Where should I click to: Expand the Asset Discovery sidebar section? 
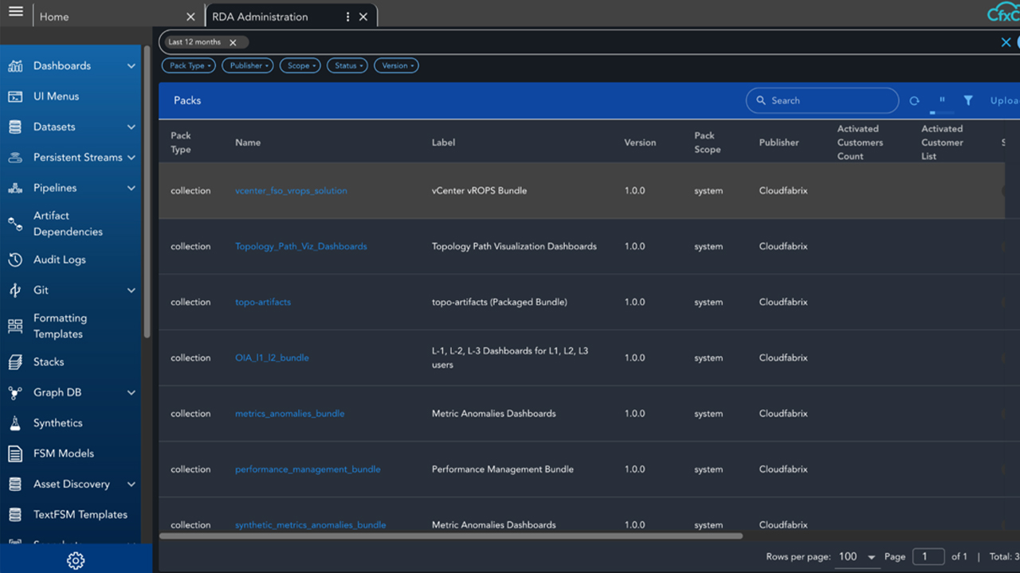click(131, 484)
